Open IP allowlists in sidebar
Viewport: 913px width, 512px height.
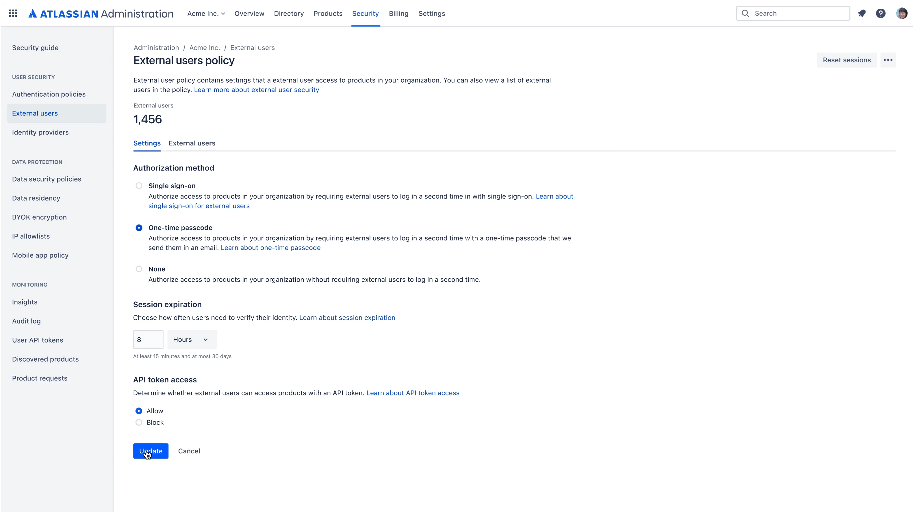(30, 236)
